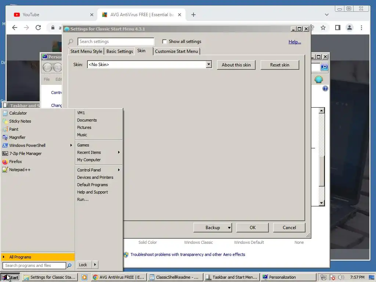This screenshot has width=376, height=282.
Task: Open Windows PowerShell entry
Action: click(38, 145)
